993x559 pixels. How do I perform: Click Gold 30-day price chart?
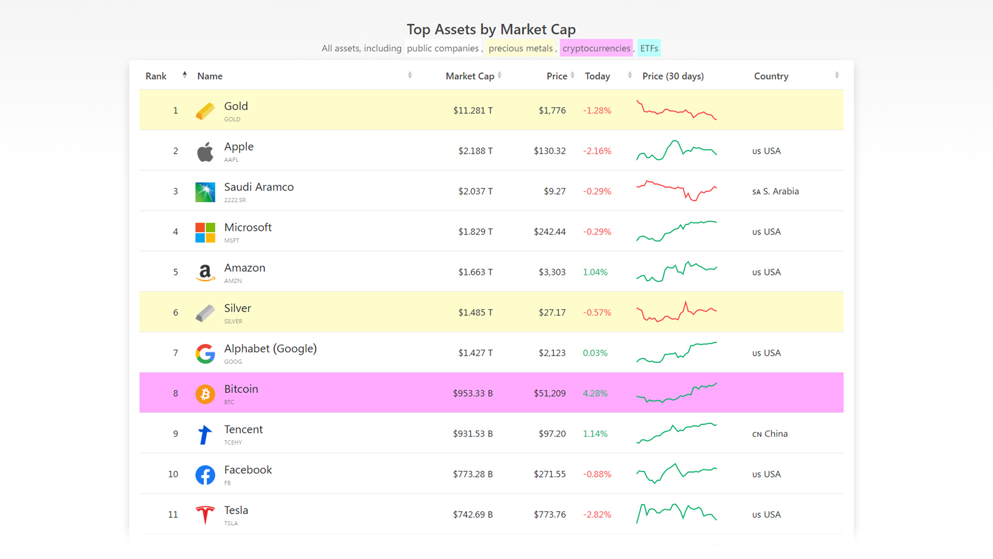click(676, 110)
